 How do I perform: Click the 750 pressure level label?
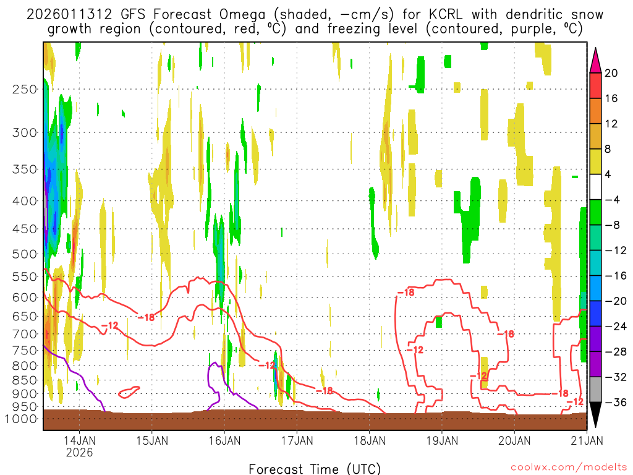25,350
